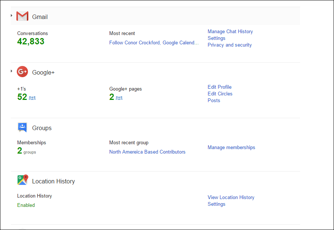Open North Amereica Based Contributors group
This screenshot has width=334, height=230.
click(x=147, y=152)
